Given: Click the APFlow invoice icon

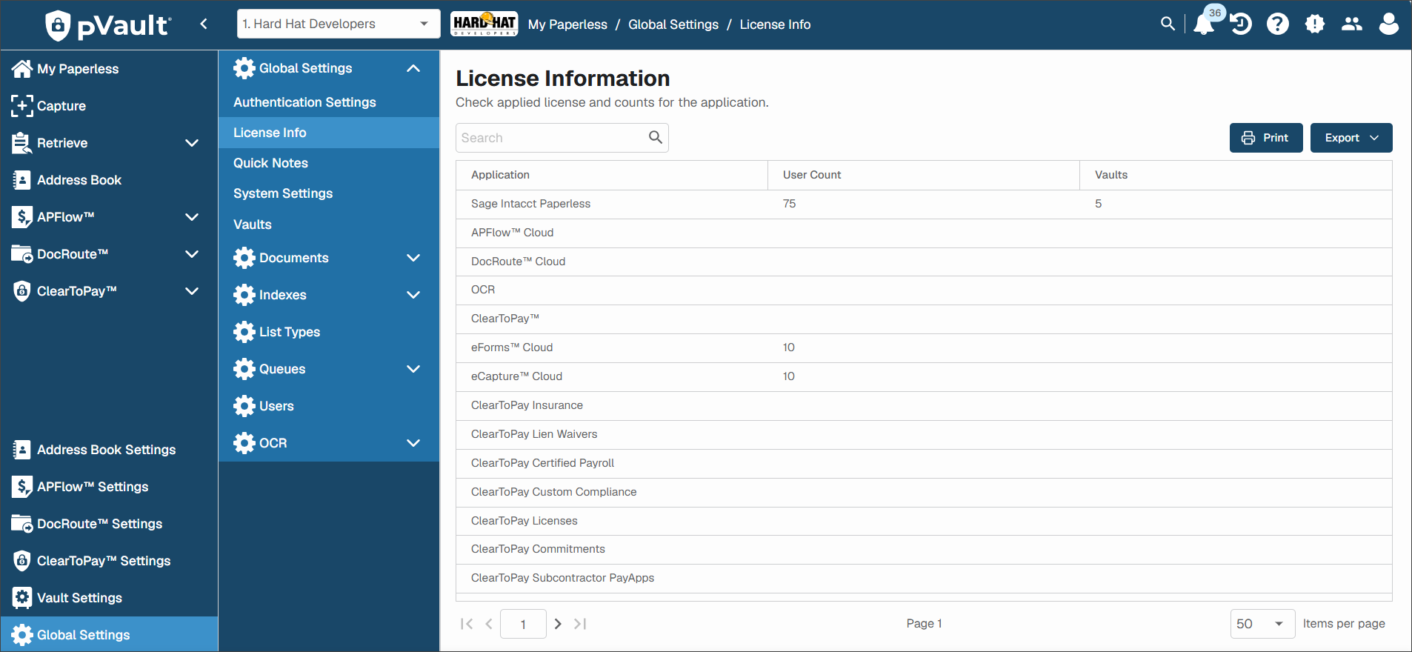Looking at the screenshot, I should 22,217.
